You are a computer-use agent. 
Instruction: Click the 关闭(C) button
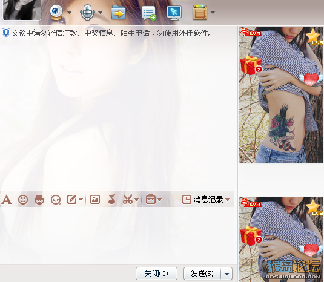click(x=156, y=274)
